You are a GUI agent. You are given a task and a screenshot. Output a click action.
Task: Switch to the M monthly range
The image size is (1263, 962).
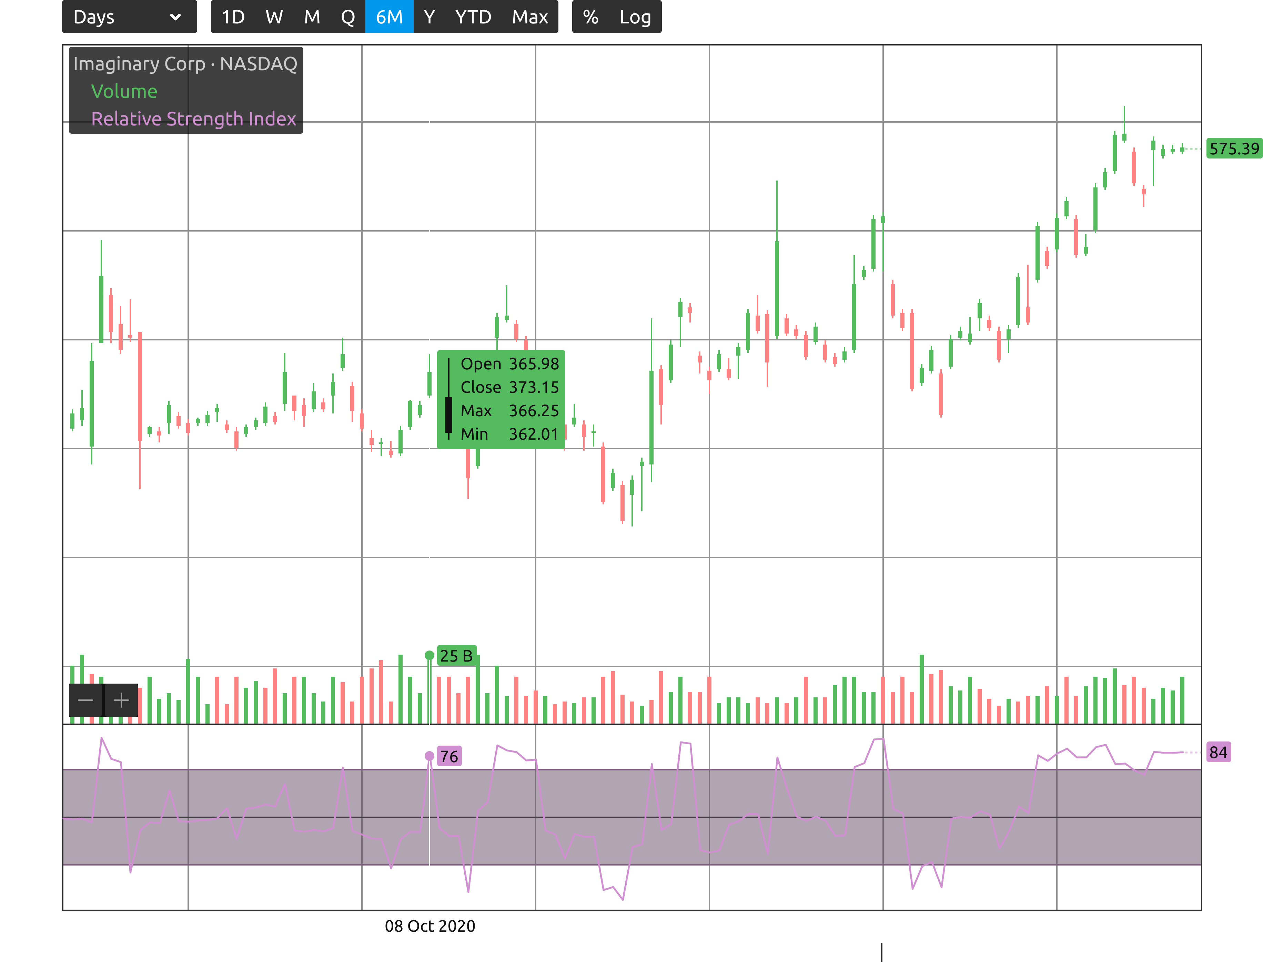(312, 17)
